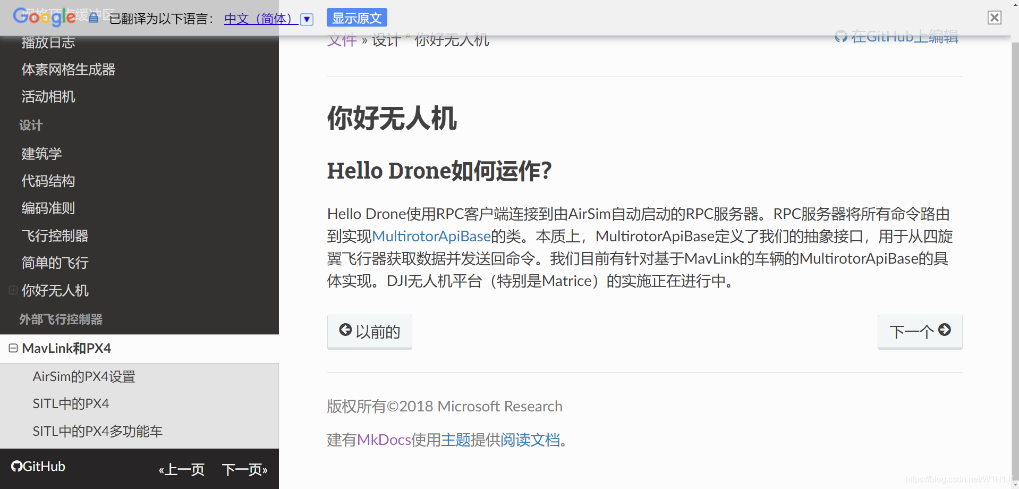Open the 阅读文档 link at the bottom
The width and height of the screenshot is (1019, 489).
(x=530, y=440)
